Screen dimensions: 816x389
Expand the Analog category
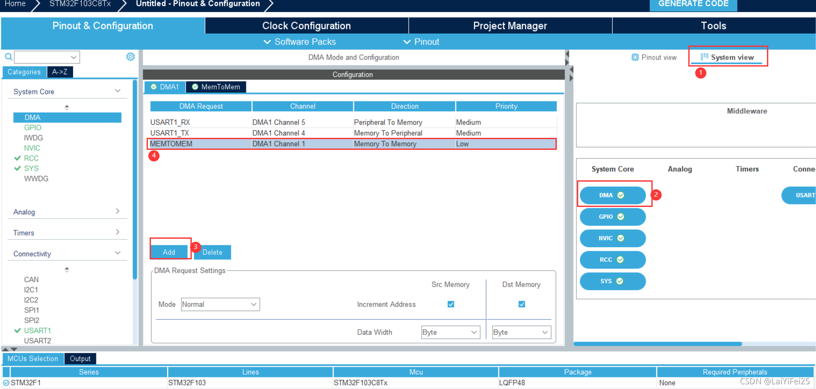118,211
